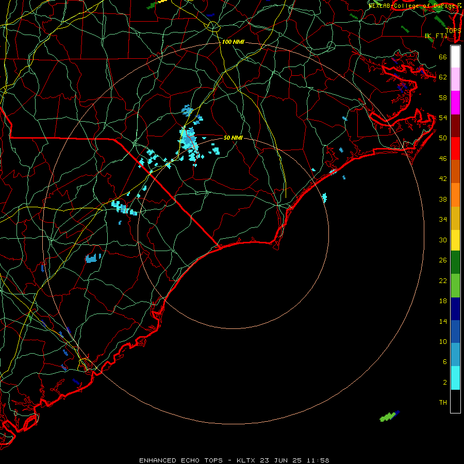Click the '42' legend value
The height and width of the screenshot is (464, 464).
click(443, 179)
